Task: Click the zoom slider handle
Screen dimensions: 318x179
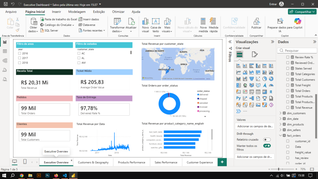Action: click(279, 169)
